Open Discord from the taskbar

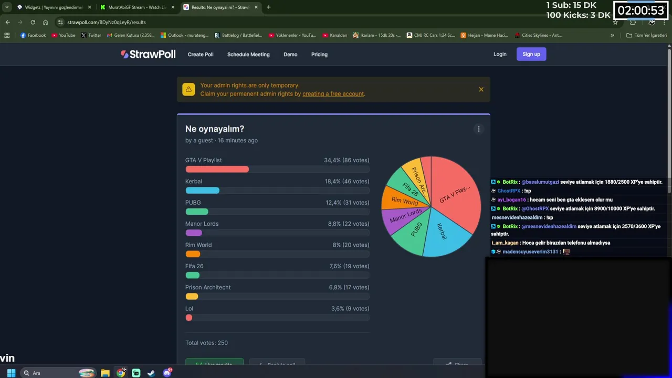pyautogui.click(x=167, y=373)
